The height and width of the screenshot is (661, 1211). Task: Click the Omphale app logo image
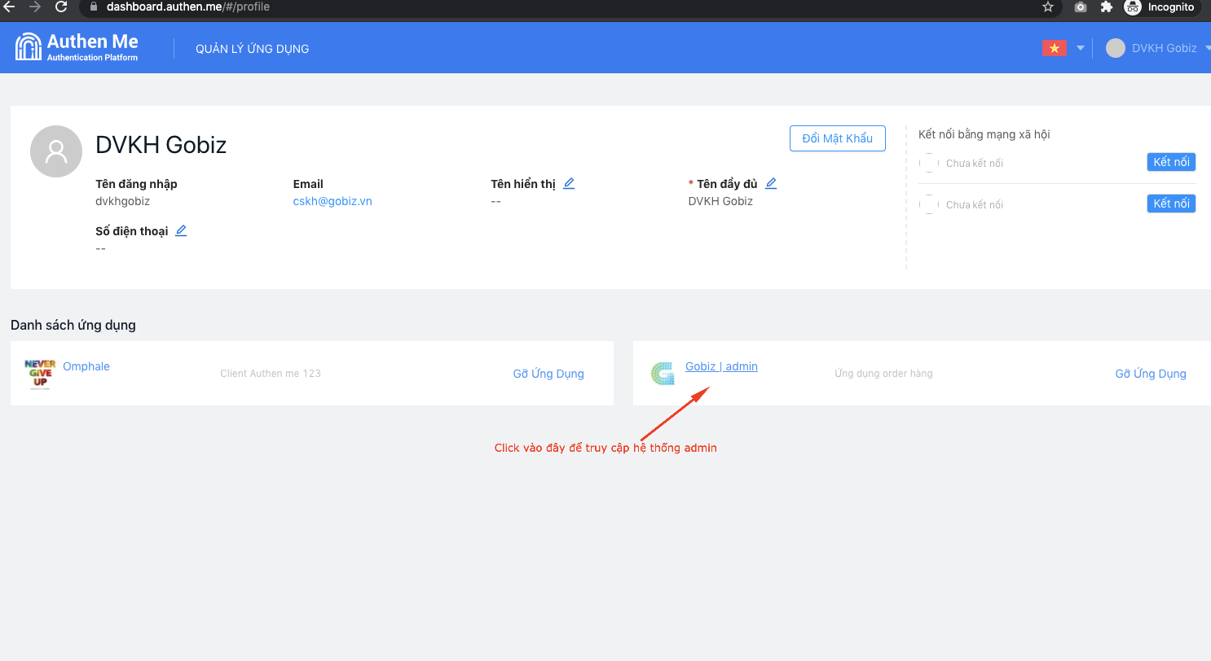(41, 374)
